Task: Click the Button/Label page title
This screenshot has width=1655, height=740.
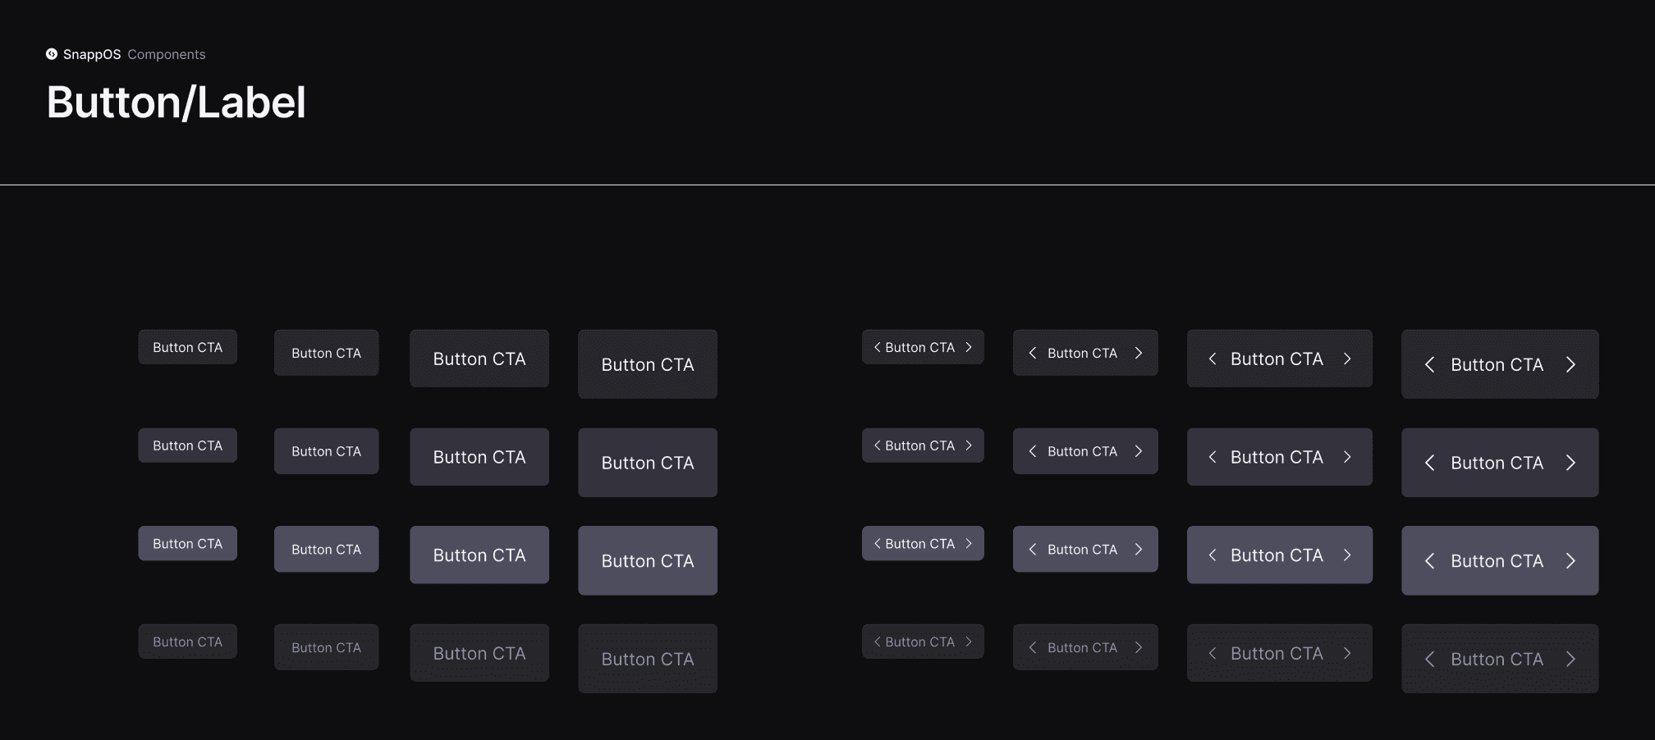Action: (177, 102)
